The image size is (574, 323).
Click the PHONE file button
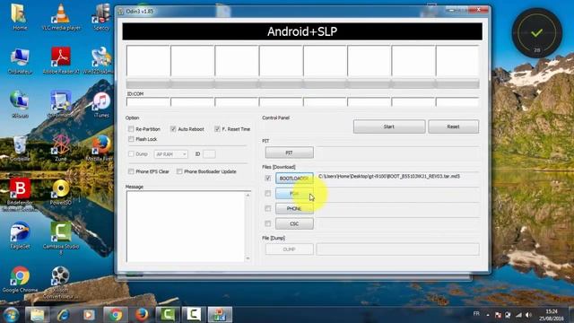pos(294,208)
